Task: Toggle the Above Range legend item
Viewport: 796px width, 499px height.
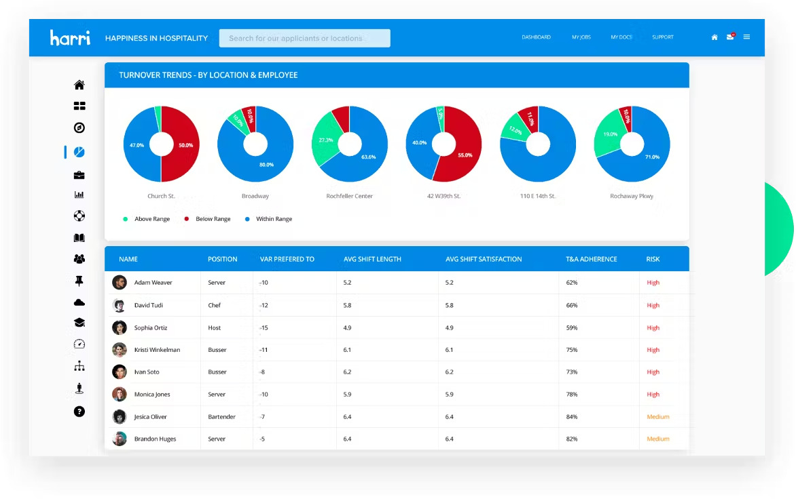Action: pos(146,219)
